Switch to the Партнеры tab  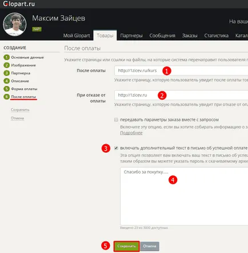pos(131,35)
